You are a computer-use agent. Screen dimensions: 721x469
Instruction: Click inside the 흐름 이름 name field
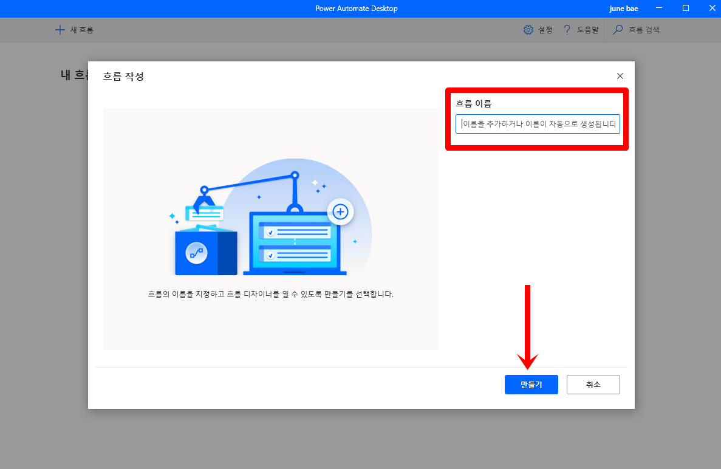[537, 123]
